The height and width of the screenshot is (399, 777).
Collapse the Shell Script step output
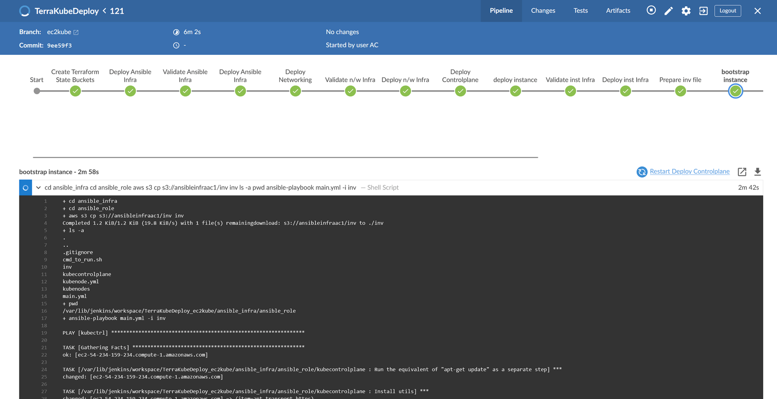38,187
